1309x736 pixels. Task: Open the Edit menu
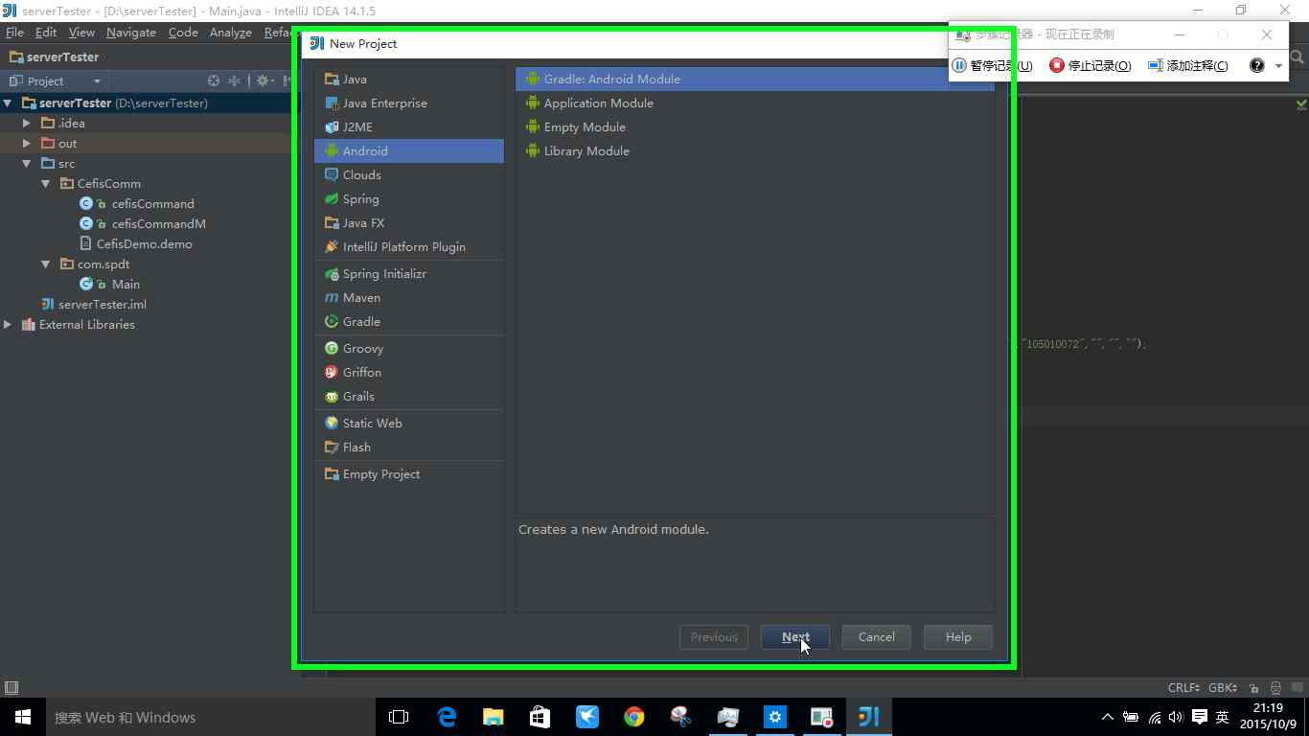(46, 32)
